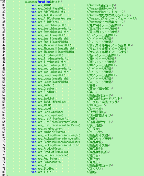This screenshot has height=176, width=144.
Task: Select line number 42 in gutter
Action: (4, 45)
